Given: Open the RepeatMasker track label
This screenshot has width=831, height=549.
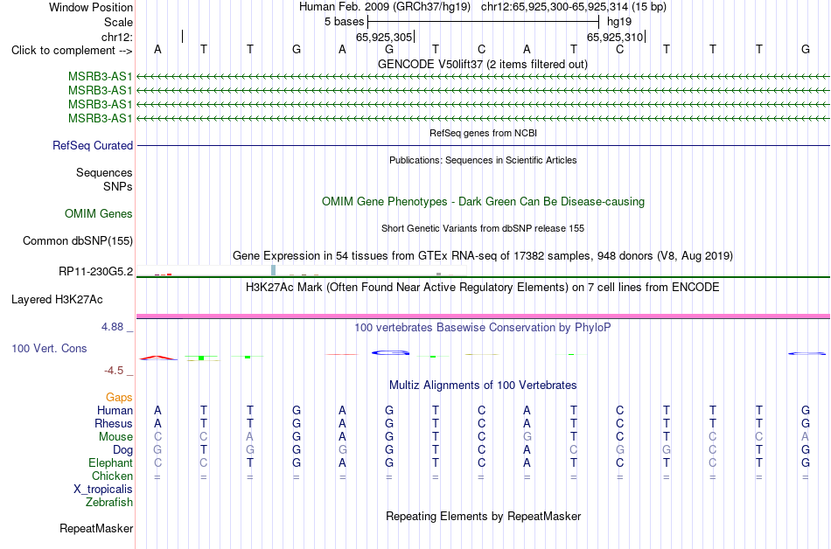Looking at the screenshot, I should (96, 528).
